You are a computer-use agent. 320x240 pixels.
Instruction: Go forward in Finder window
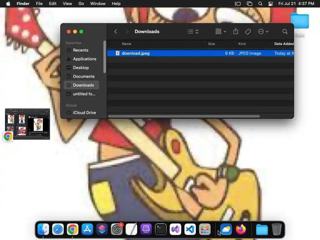tap(127, 32)
